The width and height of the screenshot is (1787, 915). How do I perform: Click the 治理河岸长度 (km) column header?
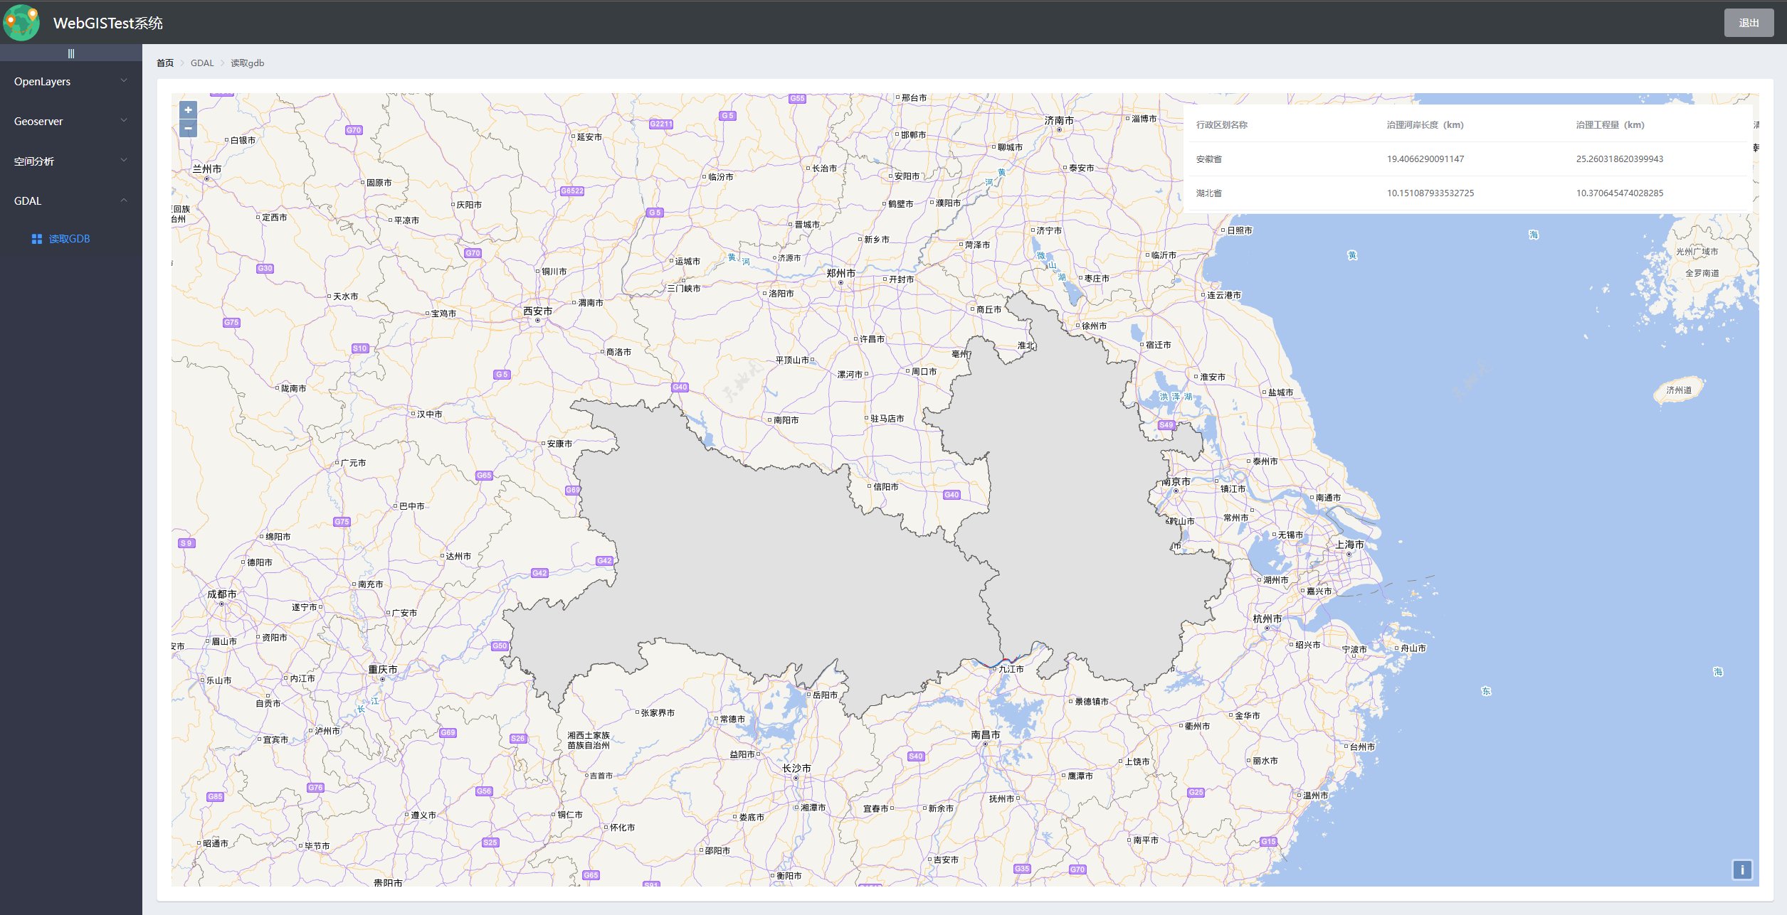click(1425, 124)
